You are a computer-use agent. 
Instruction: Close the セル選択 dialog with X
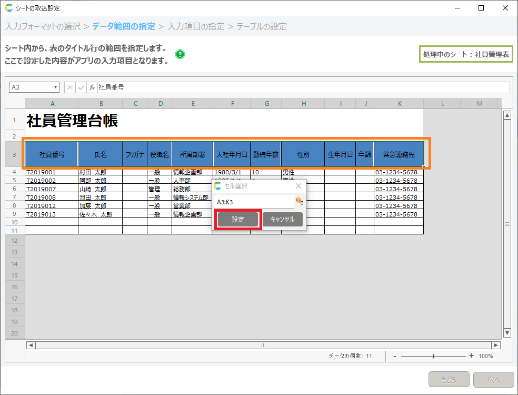(298, 186)
